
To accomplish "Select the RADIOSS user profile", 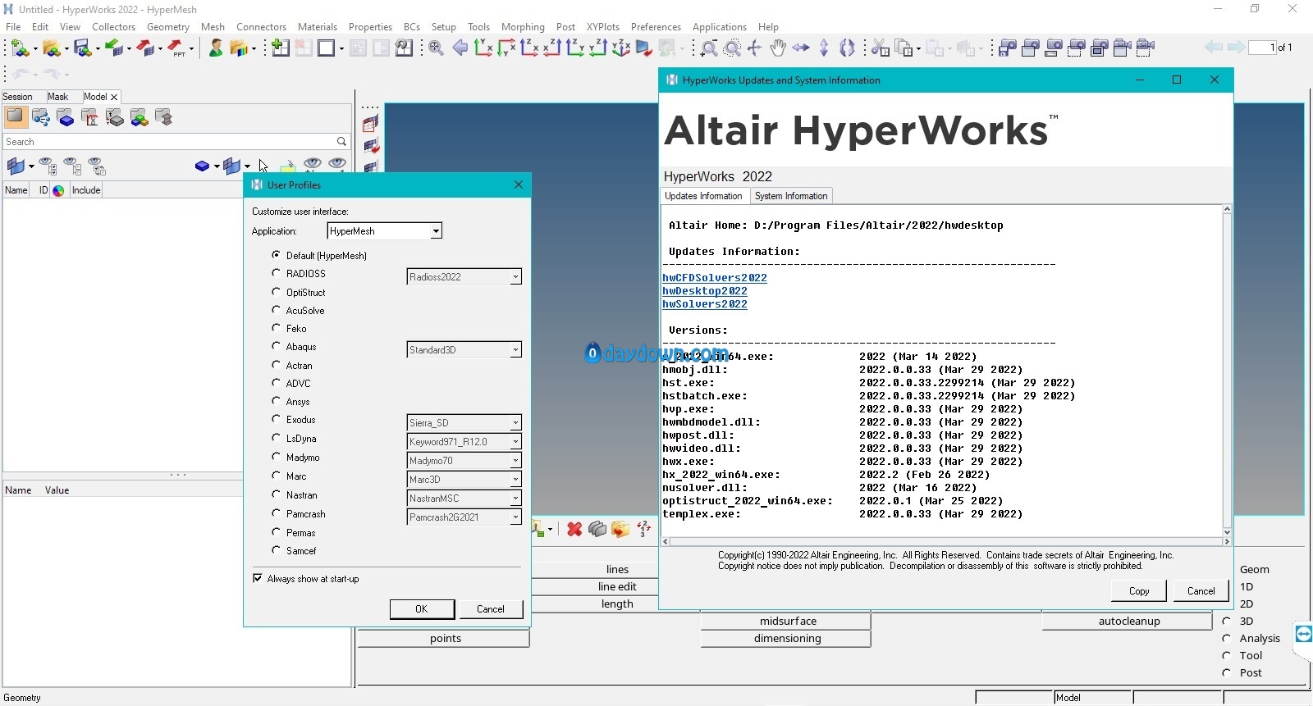I will click(277, 273).
